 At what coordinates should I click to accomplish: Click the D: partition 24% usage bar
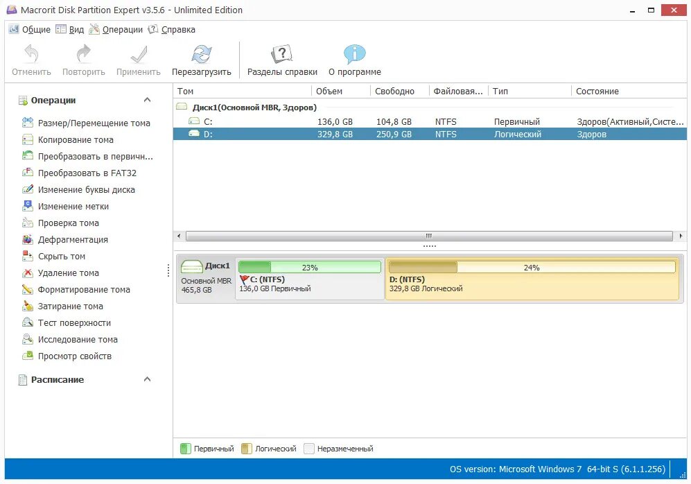pos(532,267)
